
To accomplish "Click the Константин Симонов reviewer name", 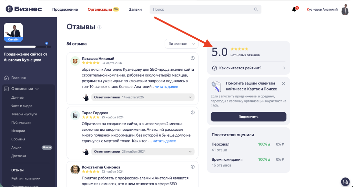I will click(101, 167).
